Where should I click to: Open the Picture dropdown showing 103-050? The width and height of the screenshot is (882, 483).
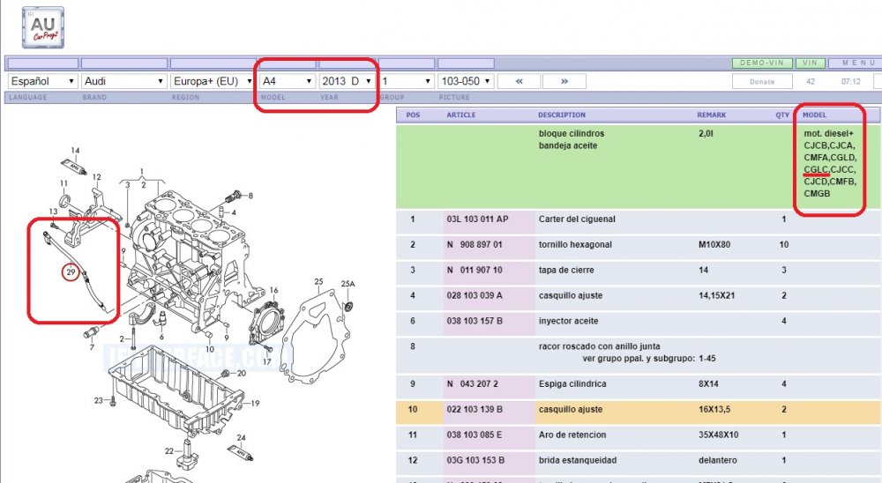click(x=465, y=81)
